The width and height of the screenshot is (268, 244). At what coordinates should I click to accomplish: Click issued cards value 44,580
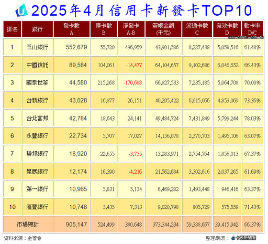[78, 82]
